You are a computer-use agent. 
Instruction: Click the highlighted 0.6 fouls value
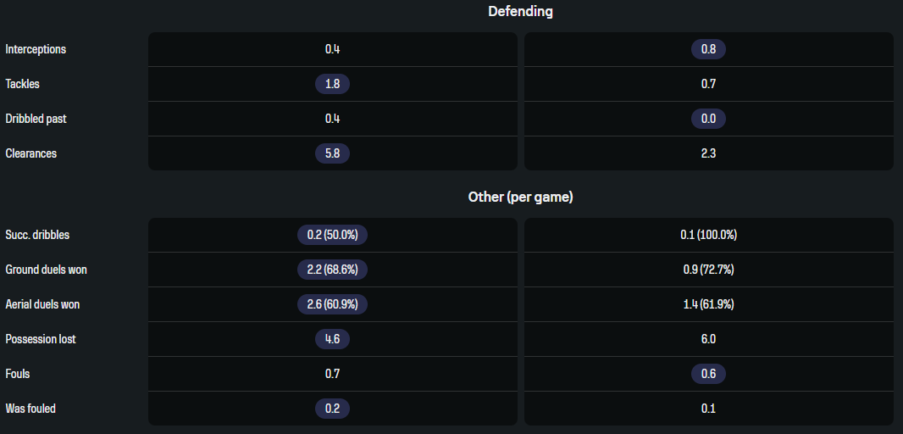[x=708, y=374]
